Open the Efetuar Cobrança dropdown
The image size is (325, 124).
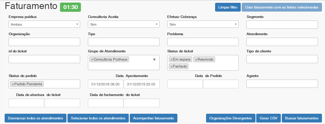[x=203, y=24]
